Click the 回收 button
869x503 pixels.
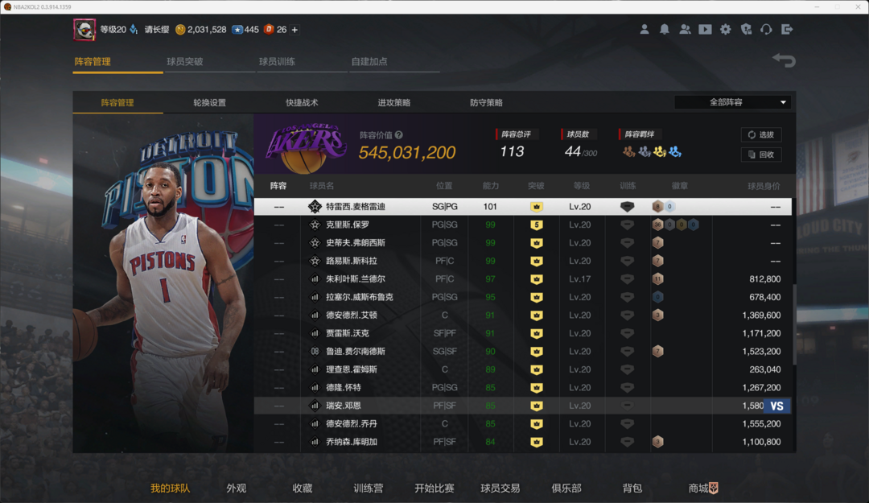761,155
